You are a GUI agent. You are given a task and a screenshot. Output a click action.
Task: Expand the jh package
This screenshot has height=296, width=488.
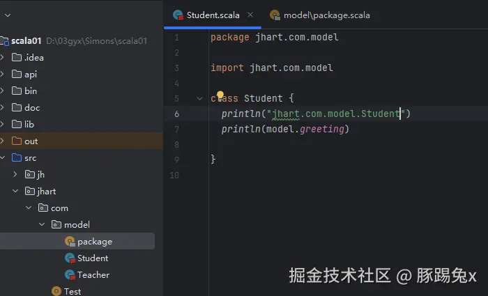15,174
